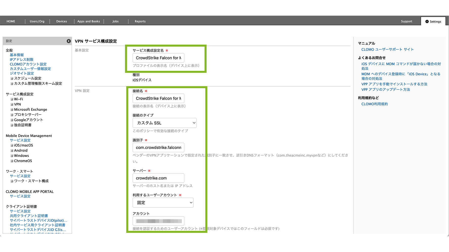The image size is (449, 252).
Task: Go to the Devices menu
Action: click(x=62, y=21)
